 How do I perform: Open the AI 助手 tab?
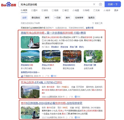[107, 10]
